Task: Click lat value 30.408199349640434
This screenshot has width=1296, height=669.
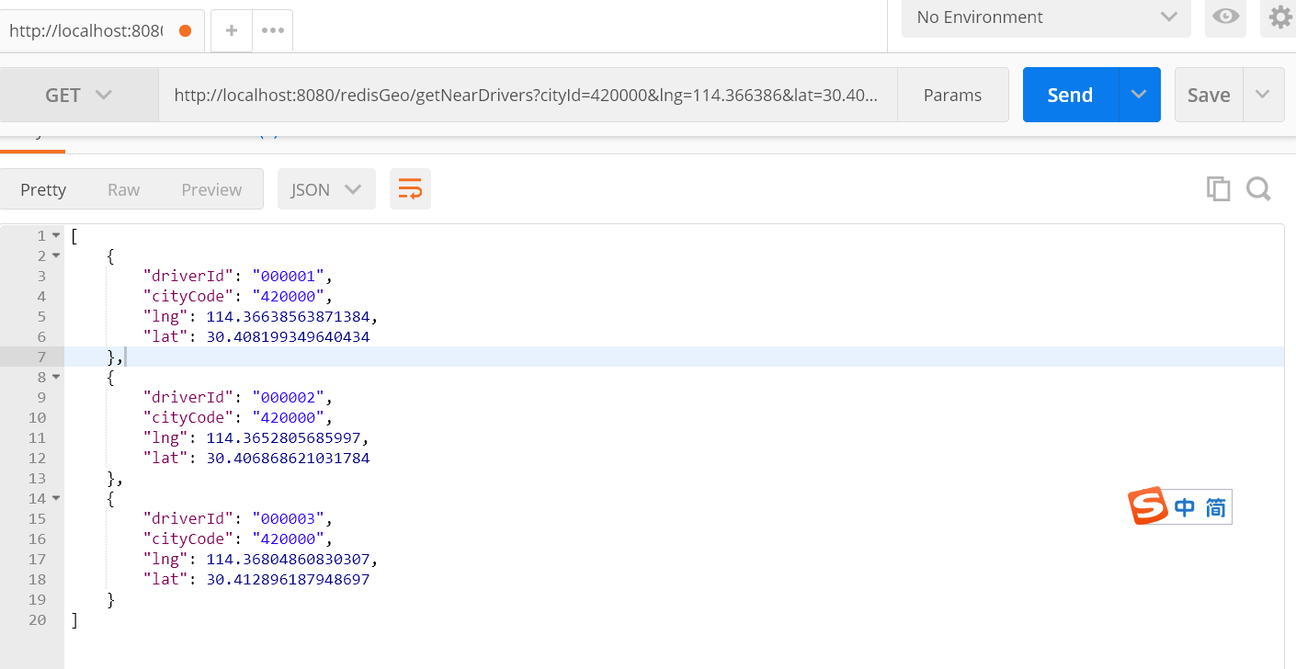Action: pyautogui.click(x=288, y=336)
